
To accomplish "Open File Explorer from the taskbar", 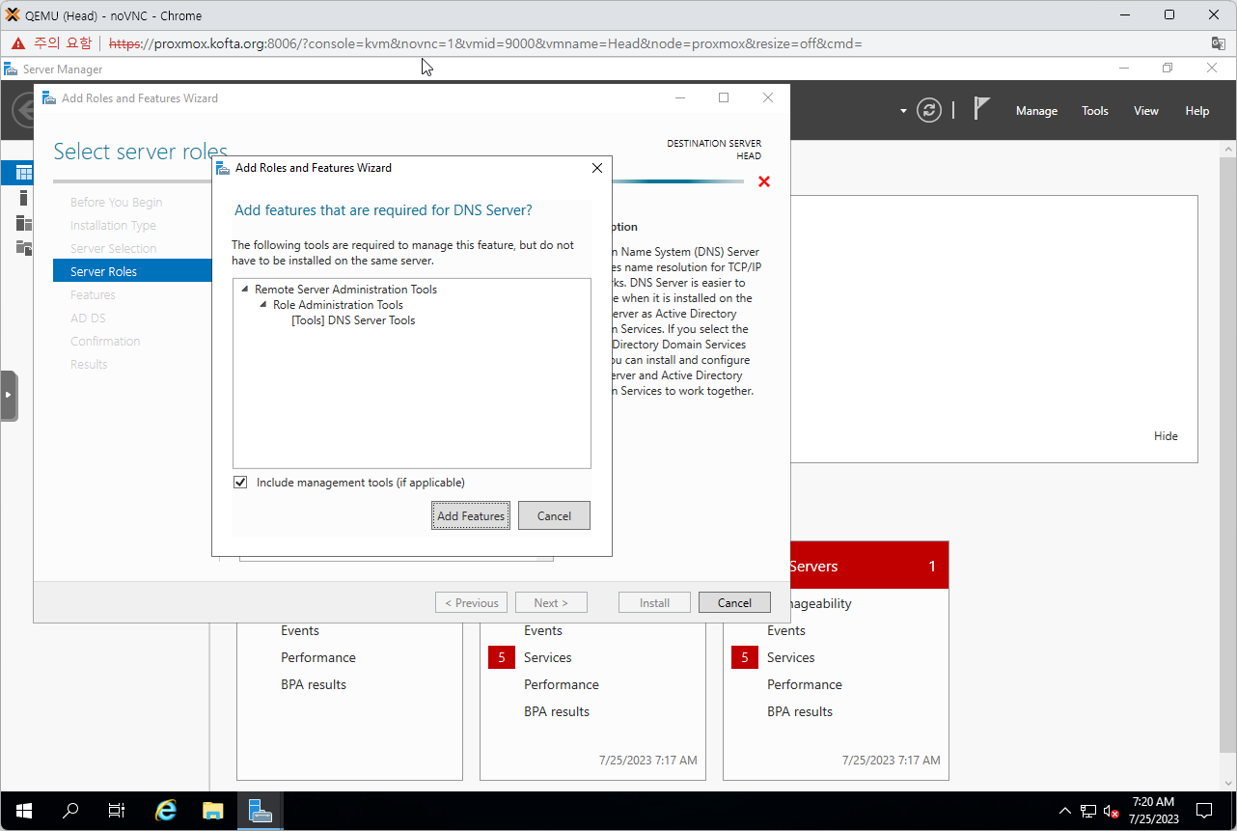I will [x=212, y=810].
